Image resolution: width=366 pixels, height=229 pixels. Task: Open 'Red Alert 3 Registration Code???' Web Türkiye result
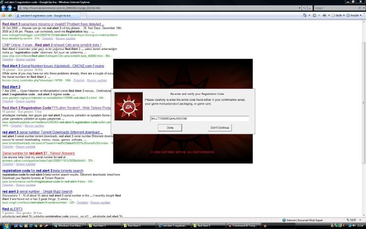tap(56, 108)
